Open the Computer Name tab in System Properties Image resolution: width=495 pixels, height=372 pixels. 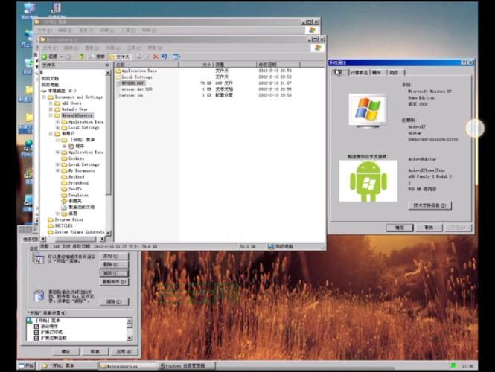pos(359,73)
